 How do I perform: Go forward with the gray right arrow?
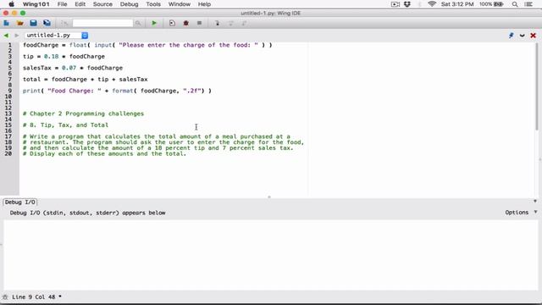point(16,36)
